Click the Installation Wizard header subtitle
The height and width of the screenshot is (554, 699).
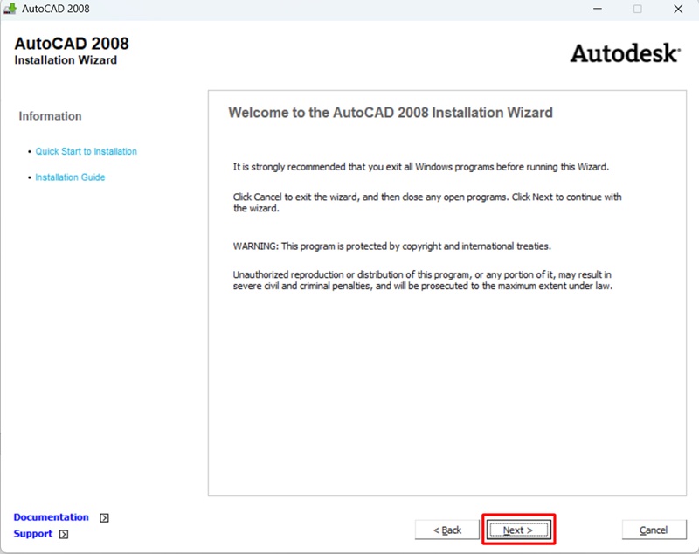[x=66, y=60]
